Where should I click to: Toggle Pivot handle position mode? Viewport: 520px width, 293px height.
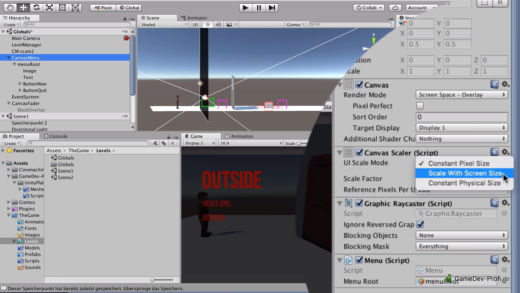[103, 8]
